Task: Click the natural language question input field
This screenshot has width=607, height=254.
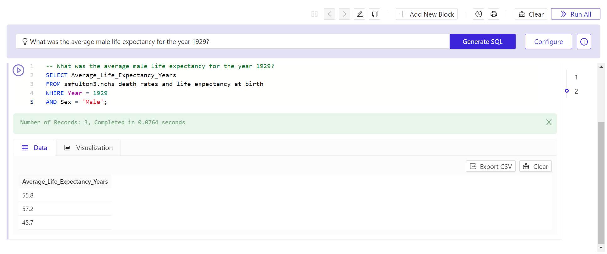Action: tap(232, 41)
